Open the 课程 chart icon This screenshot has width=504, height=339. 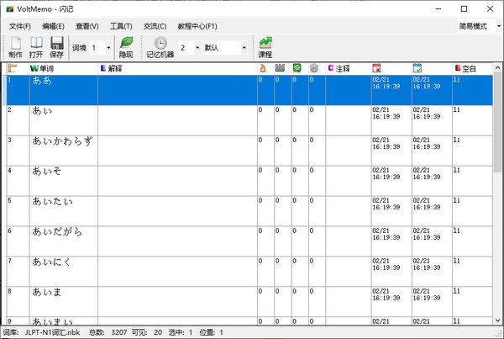click(x=265, y=46)
